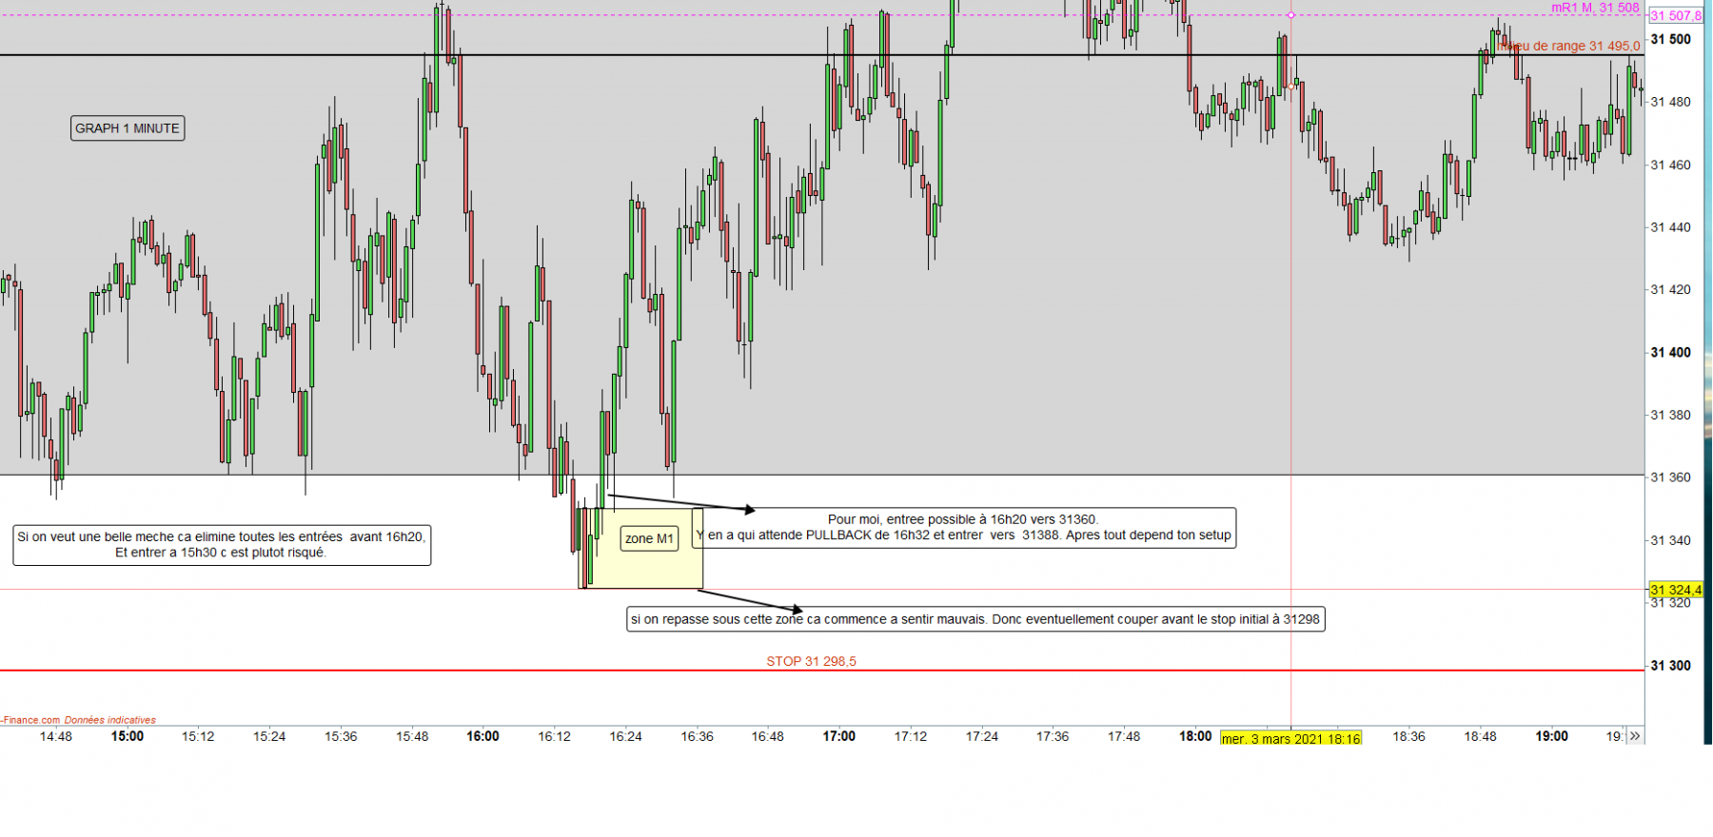Click the yellow 31 324,4 price tag

1676,590
